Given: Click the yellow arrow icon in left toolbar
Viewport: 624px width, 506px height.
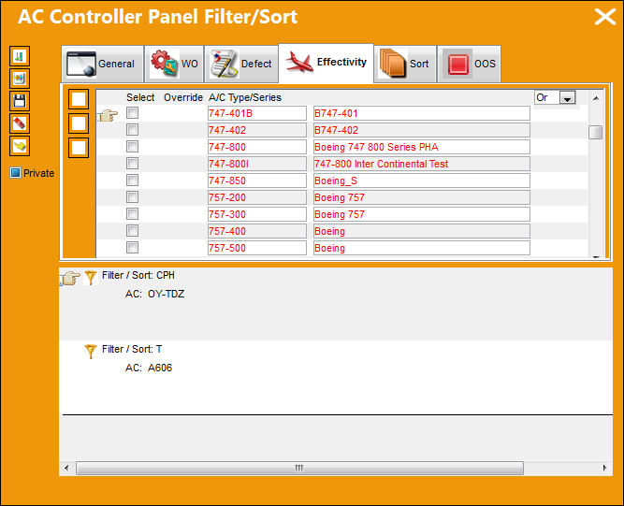Looking at the screenshot, I should pos(19,146).
